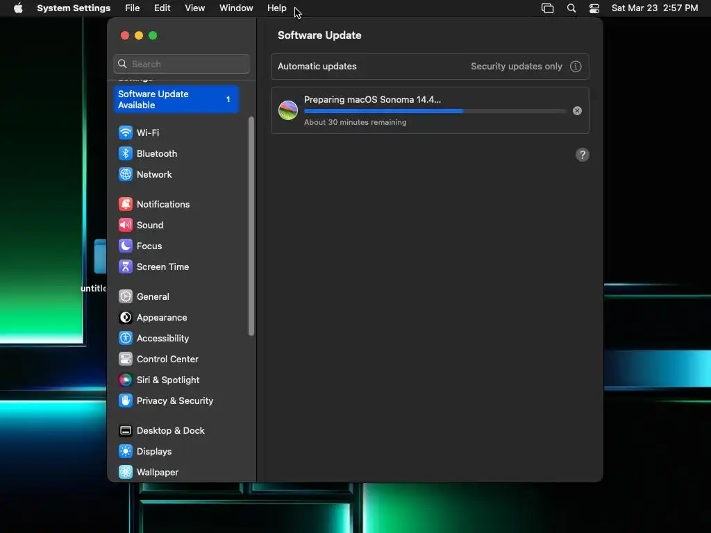Click the sidebar Search field
The height and width of the screenshot is (533, 711).
[x=181, y=64]
